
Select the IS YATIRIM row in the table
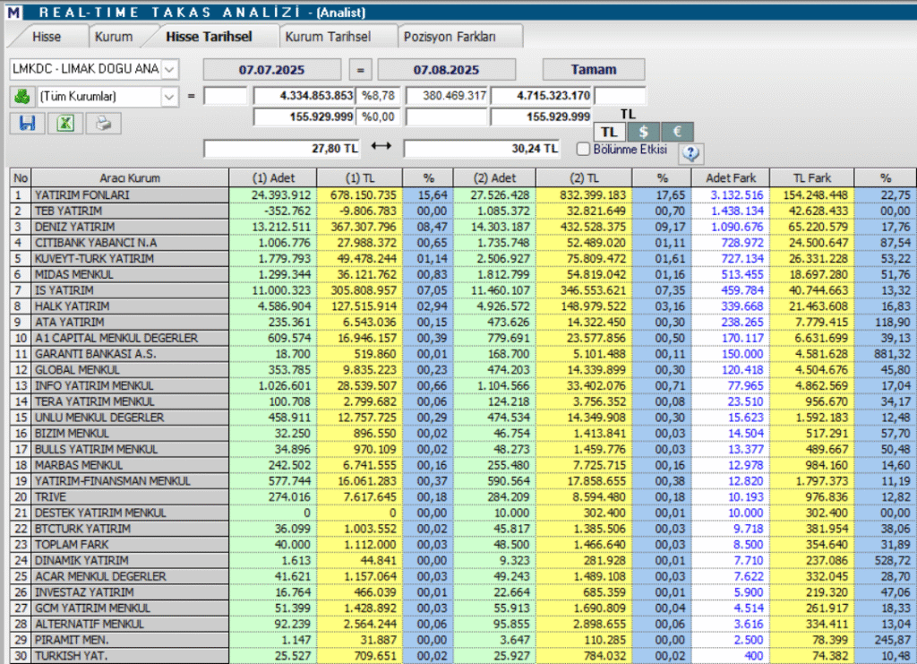pos(134,292)
